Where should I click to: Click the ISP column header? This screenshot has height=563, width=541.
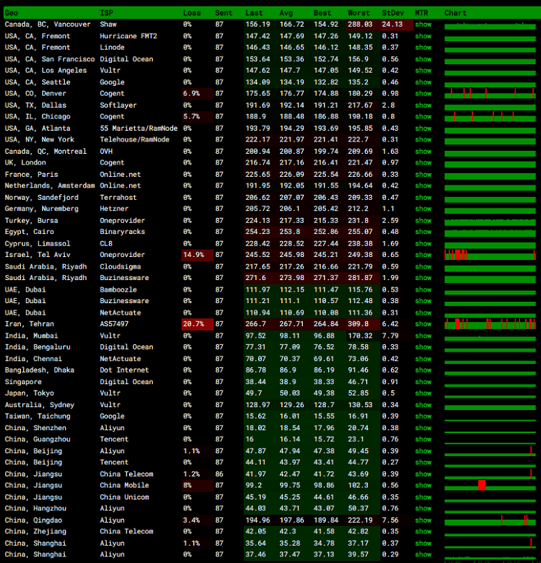click(x=106, y=13)
